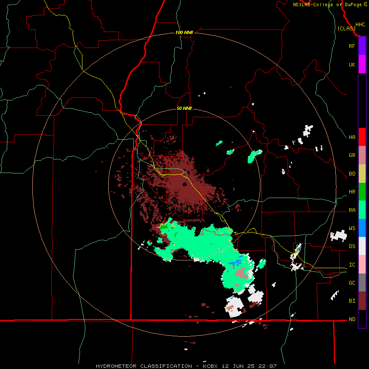
Task: Click the BD legend label
Action: 352,174
